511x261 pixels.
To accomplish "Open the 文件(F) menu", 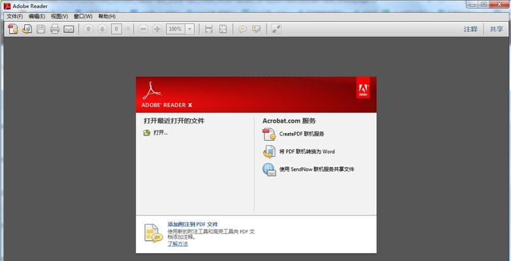I will tap(15, 16).
